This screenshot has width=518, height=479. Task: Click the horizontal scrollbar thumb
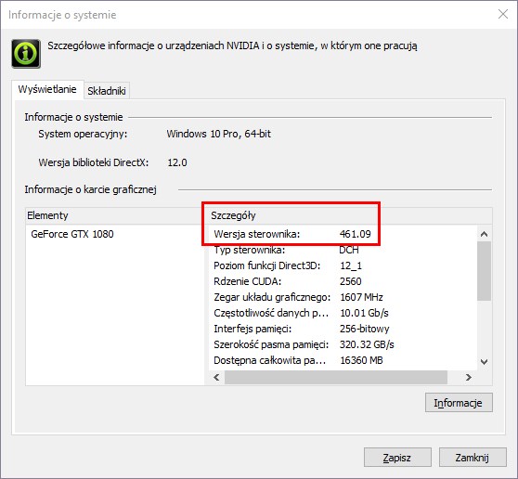[x=336, y=377]
